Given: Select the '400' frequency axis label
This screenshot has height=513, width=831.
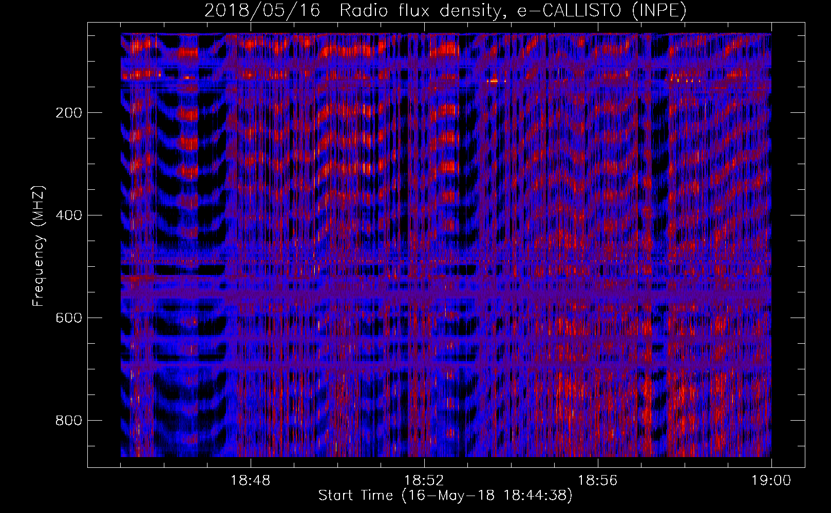Looking at the screenshot, I should coord(68,215).
